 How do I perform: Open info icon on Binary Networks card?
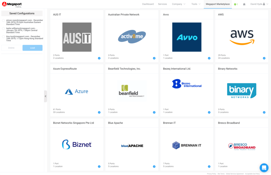[264, 113]
